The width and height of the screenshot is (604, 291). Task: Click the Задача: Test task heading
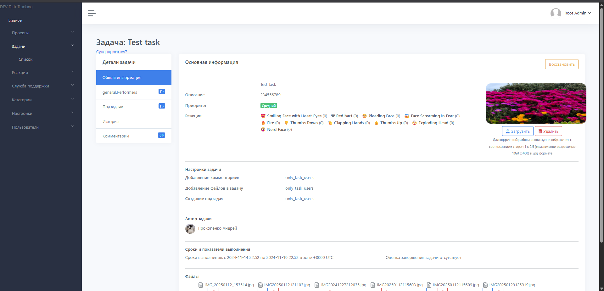click(x=128, y=42)
